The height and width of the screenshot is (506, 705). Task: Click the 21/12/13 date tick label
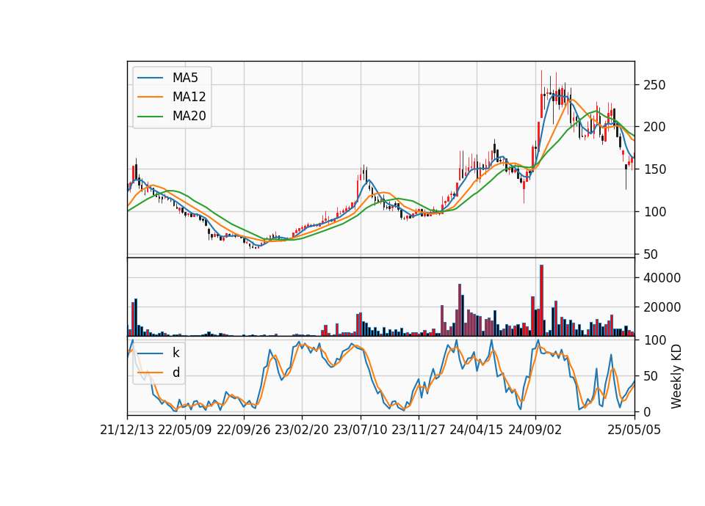point(127,430)
